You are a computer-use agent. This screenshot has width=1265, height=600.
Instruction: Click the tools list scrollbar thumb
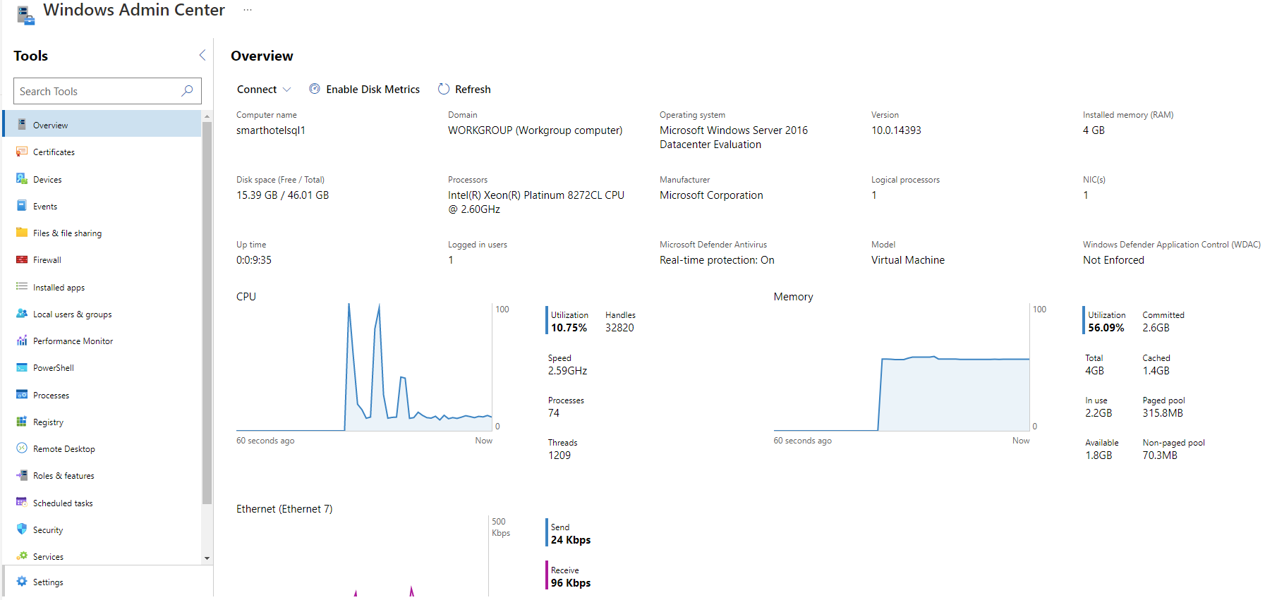pyautogui.click(x=207, y=313)
